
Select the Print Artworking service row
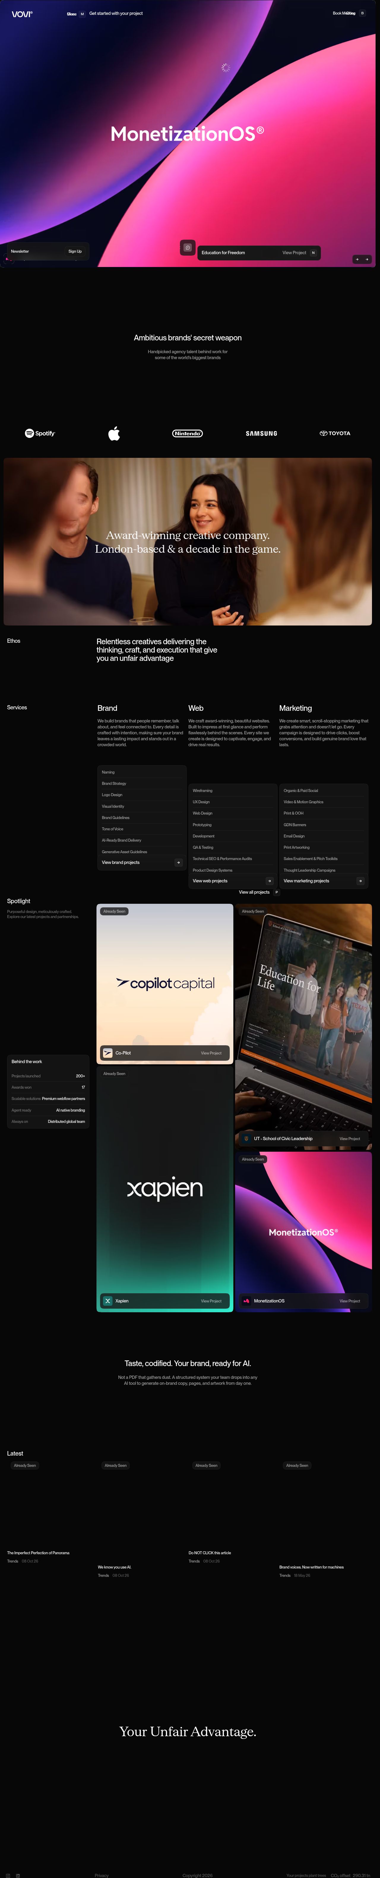tap(324, 847)
